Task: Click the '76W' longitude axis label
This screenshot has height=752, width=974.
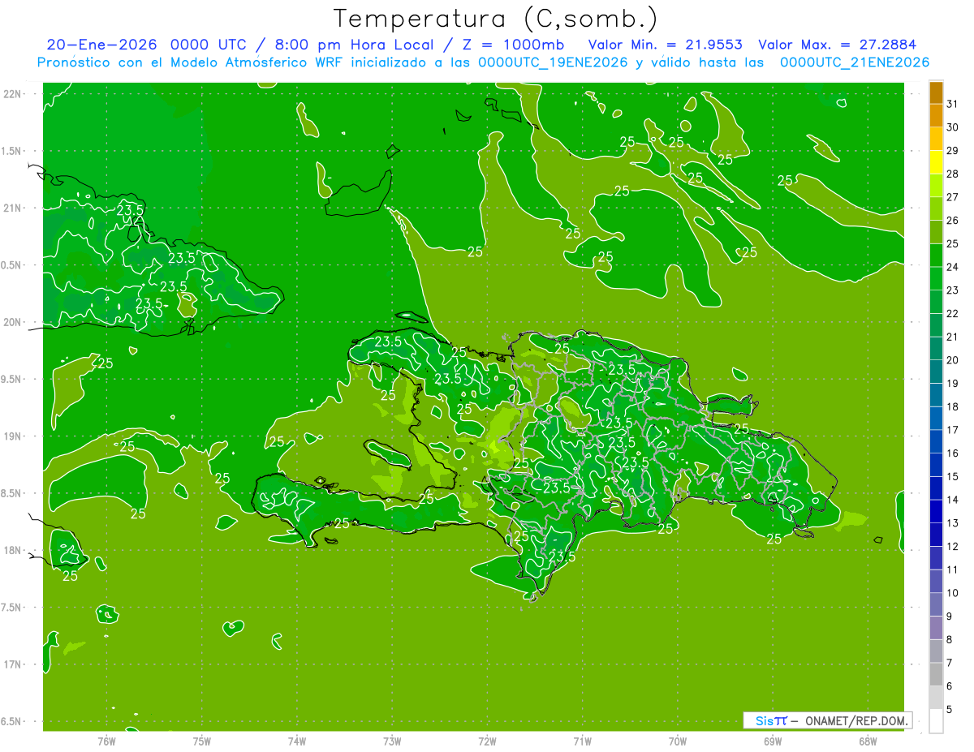Action: (106, 741)
